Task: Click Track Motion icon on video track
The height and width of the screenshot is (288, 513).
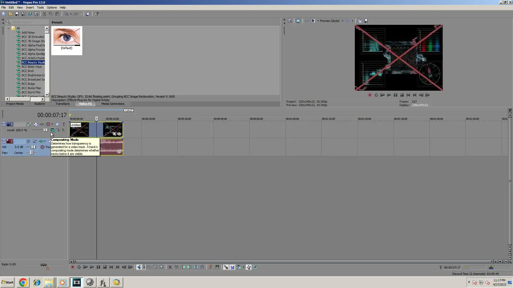Action: click(35, 124)
